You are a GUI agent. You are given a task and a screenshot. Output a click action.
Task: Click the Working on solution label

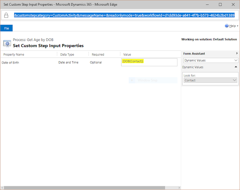pos(209,39)
